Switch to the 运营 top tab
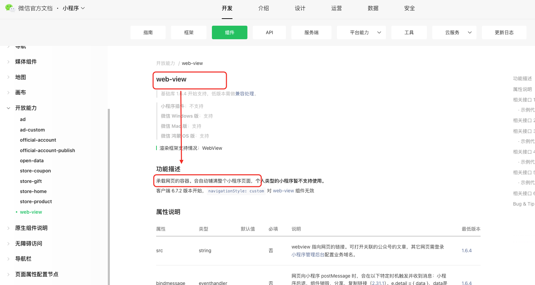 pyautogui.click(x=336, y=8)
